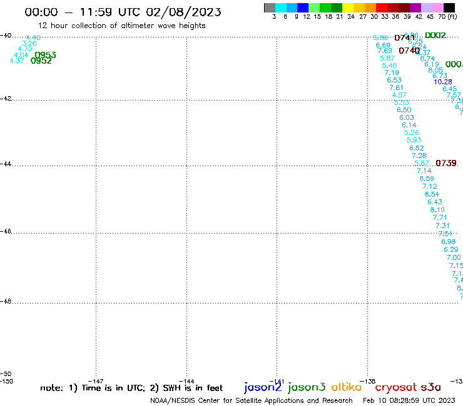Click the jason2 satellite label
This screenshot has width=463, height=406.
263,387
